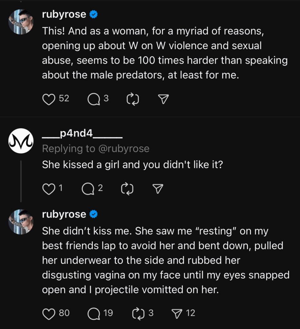Viewport: 300px width, 329px height.
Task: Repost ___p4nd4____'s reply
Action: (x=127, y=189)
